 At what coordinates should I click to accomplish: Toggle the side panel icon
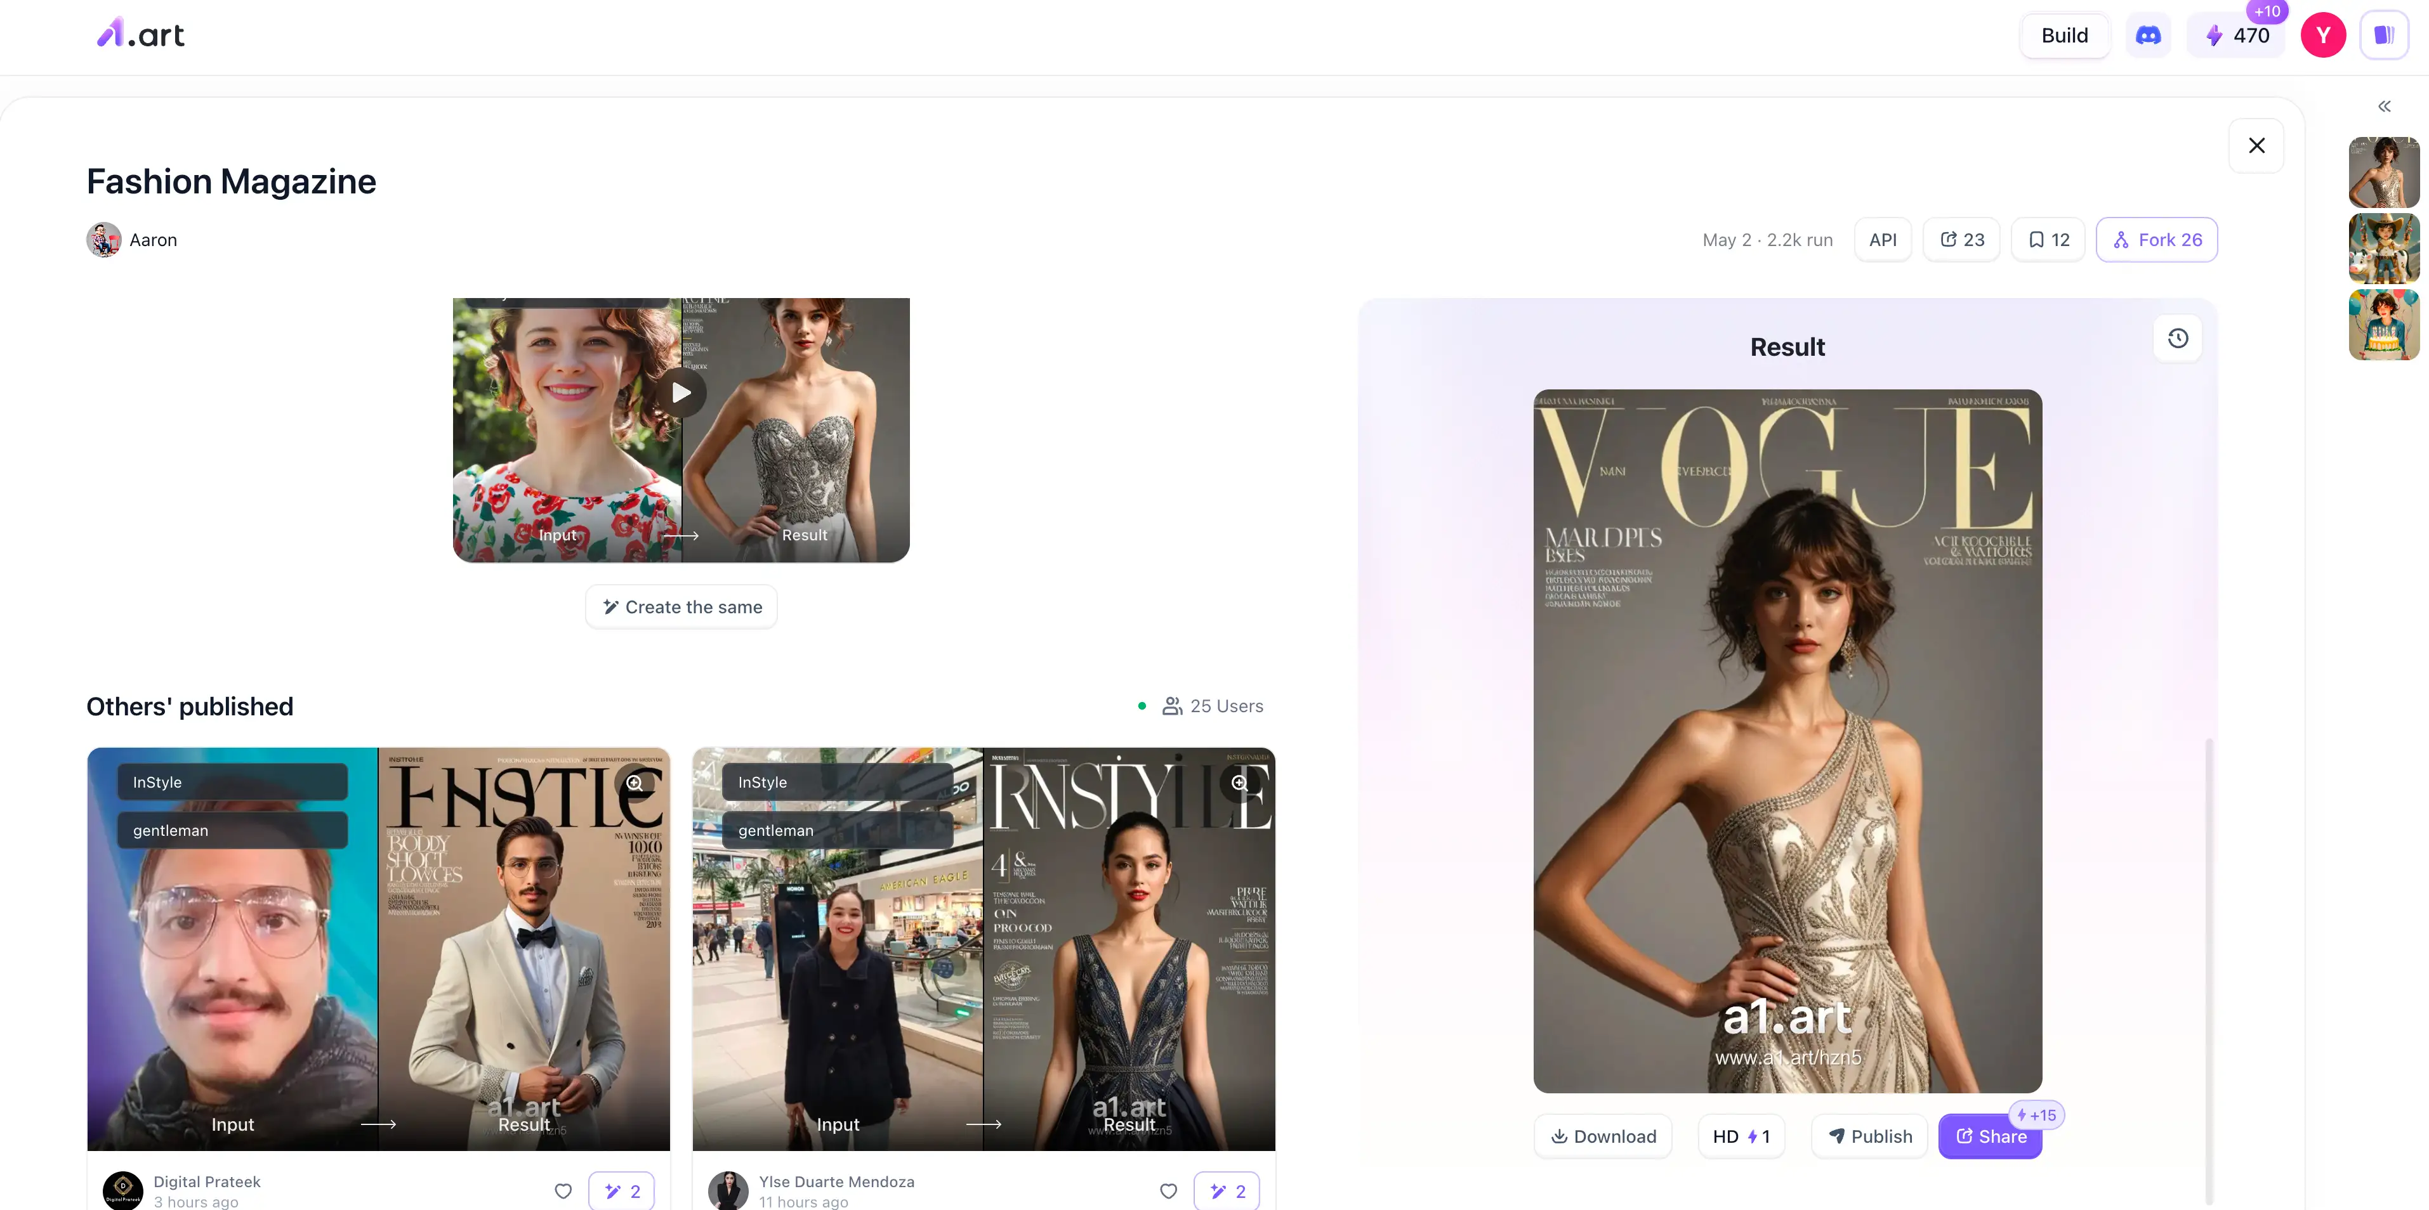[2384, 36]
